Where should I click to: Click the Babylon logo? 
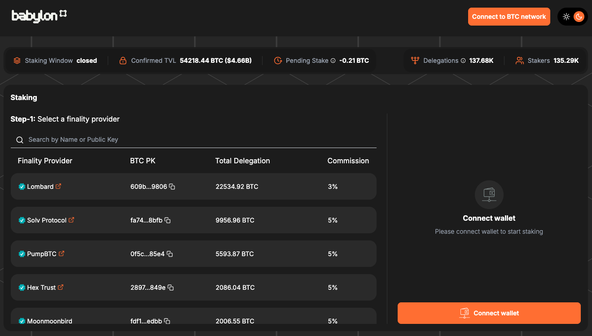(x=39, y=16)
